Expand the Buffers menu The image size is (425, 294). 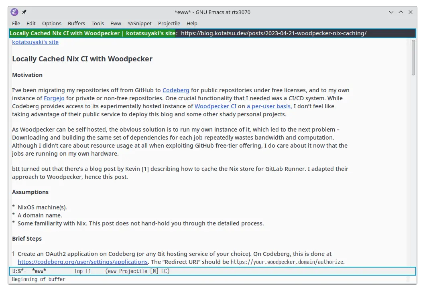76,23
